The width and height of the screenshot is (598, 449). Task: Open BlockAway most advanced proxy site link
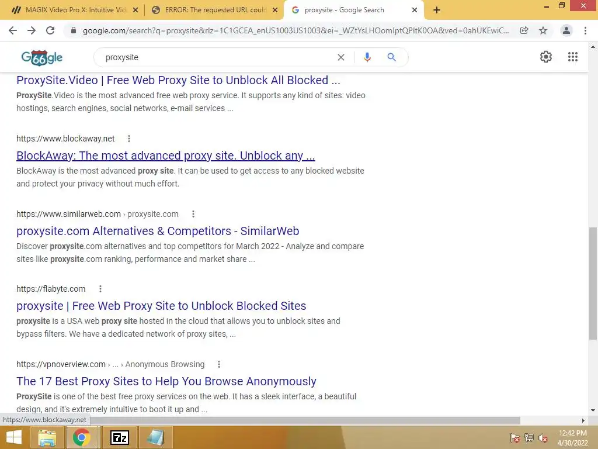pos(165,156)
